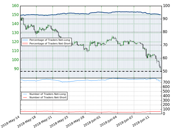Click the green 110 price axis label

(x=15, y=51)
